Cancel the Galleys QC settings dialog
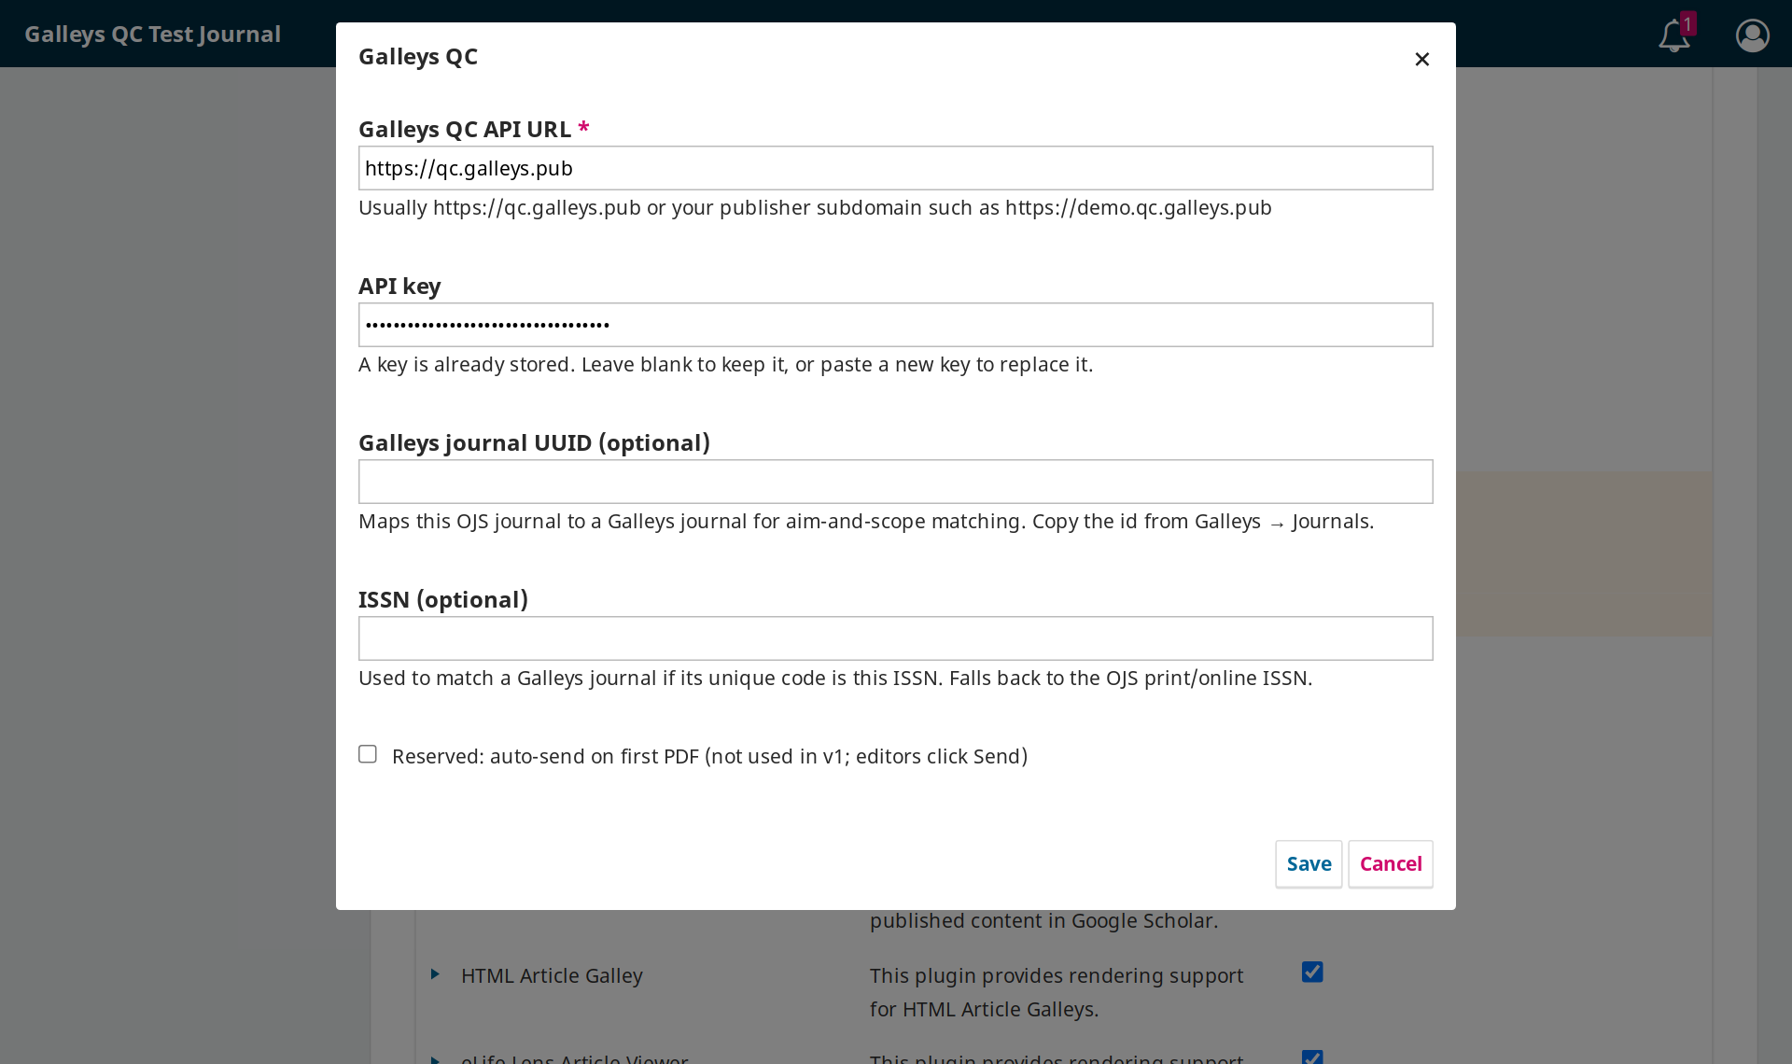Viewport: 1792px width, 1064px height. (x=1391, y=864)
